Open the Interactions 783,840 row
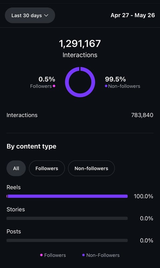 [80, 115]
